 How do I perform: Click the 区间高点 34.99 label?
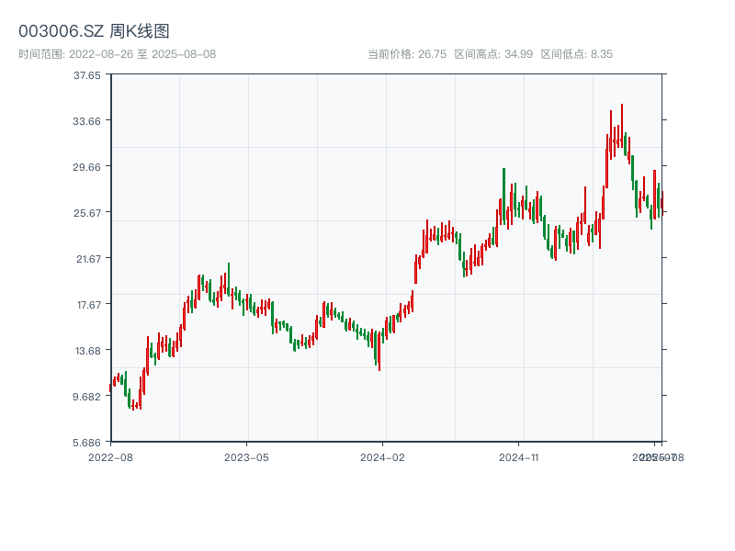click(493, 54)
